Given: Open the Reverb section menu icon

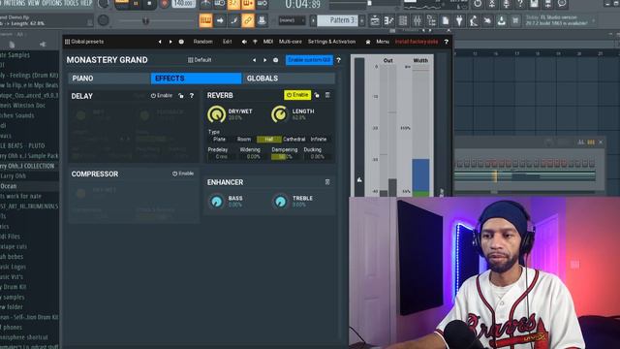Looking at the screenshot, I should click(x=327, y=95).
